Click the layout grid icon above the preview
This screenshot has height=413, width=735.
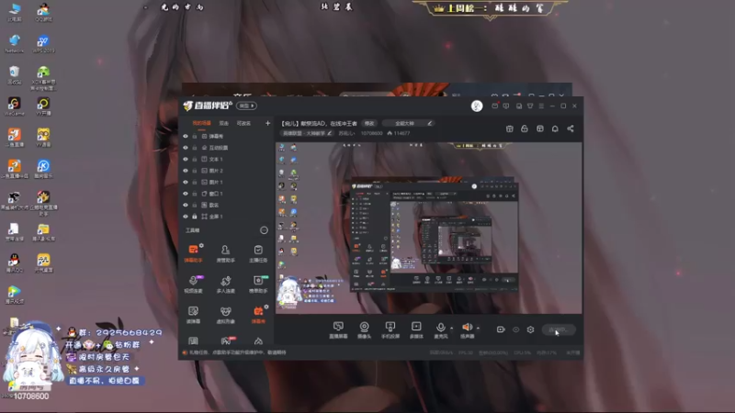[x=540, y=128]
